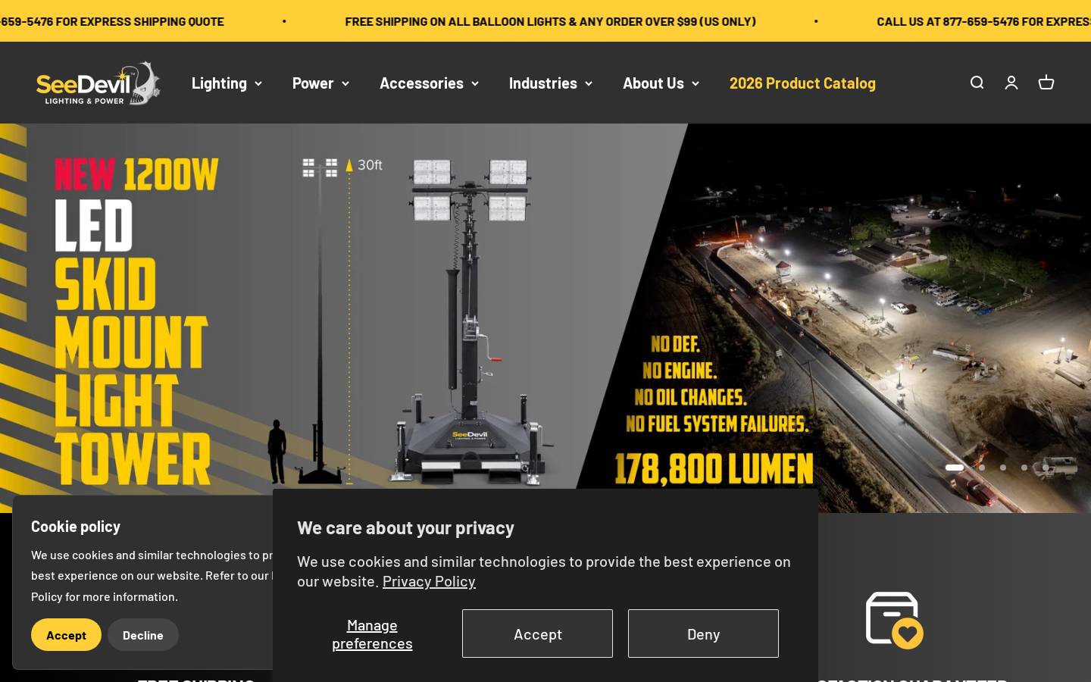Select the first active carousel slide indicator

(955, 468)
